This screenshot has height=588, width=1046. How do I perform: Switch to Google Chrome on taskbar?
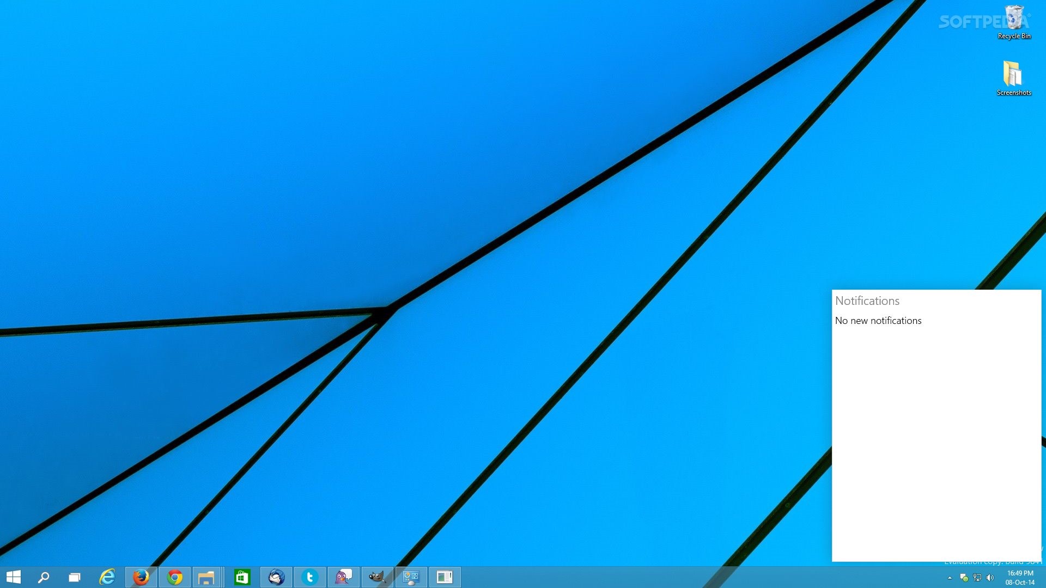click(175, 577)
